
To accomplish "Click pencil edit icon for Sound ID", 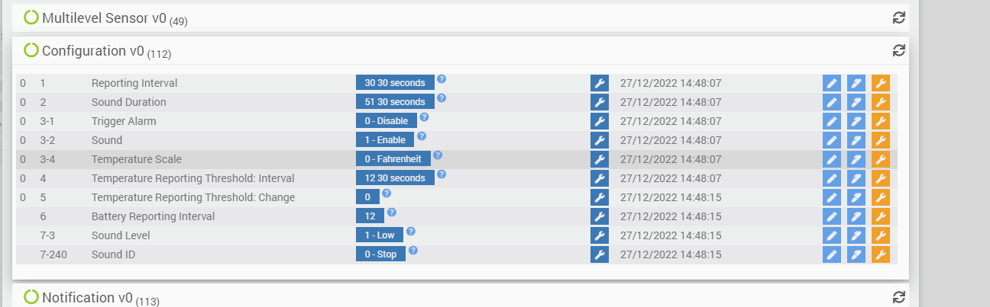I will (x=832, y=254).
